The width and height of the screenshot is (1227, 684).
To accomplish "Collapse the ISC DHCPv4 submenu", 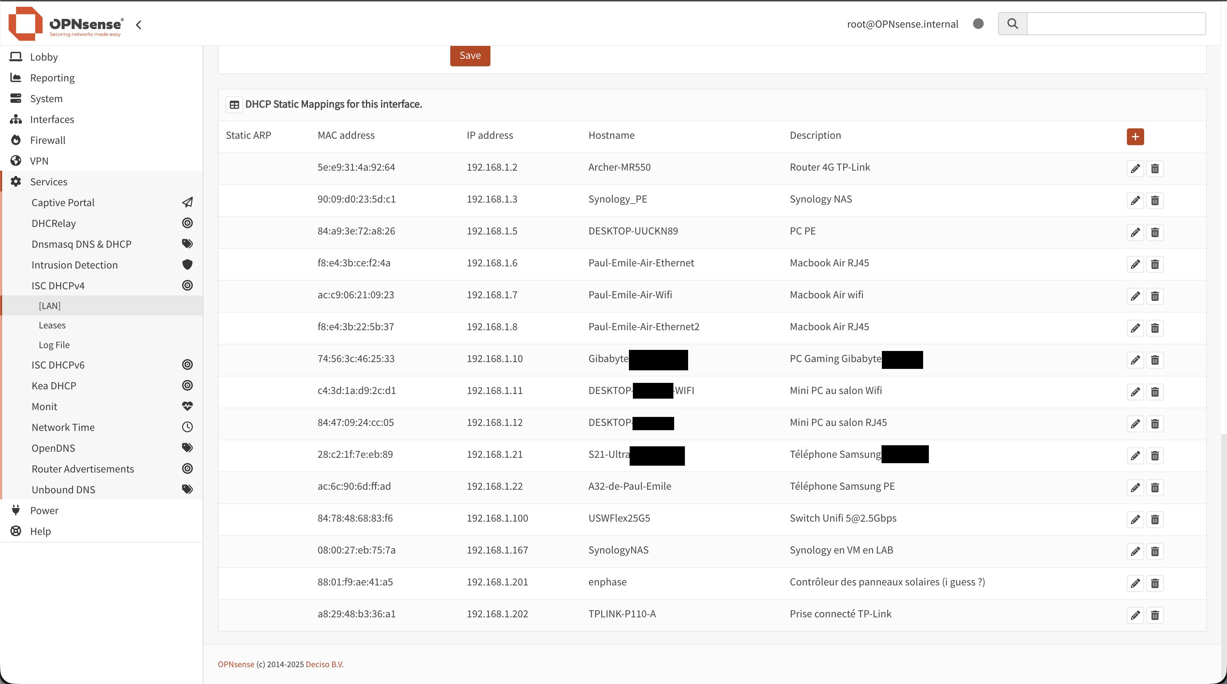I will tap(58, 285).
